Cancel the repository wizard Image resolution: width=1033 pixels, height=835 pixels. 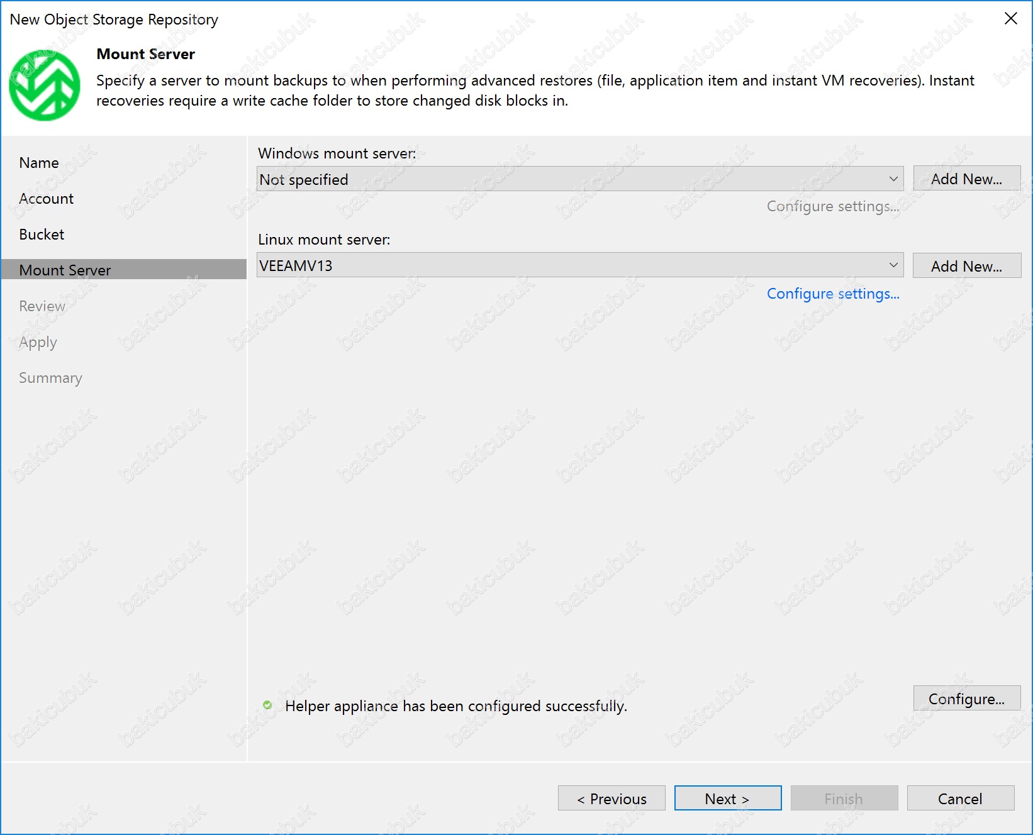coord(959,799)
